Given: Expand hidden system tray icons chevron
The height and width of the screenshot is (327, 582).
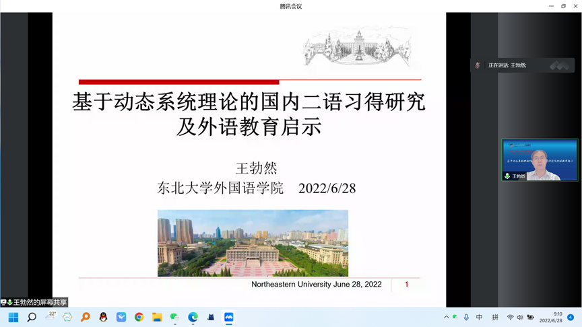Looking at the screenshot, I should 446,318.
